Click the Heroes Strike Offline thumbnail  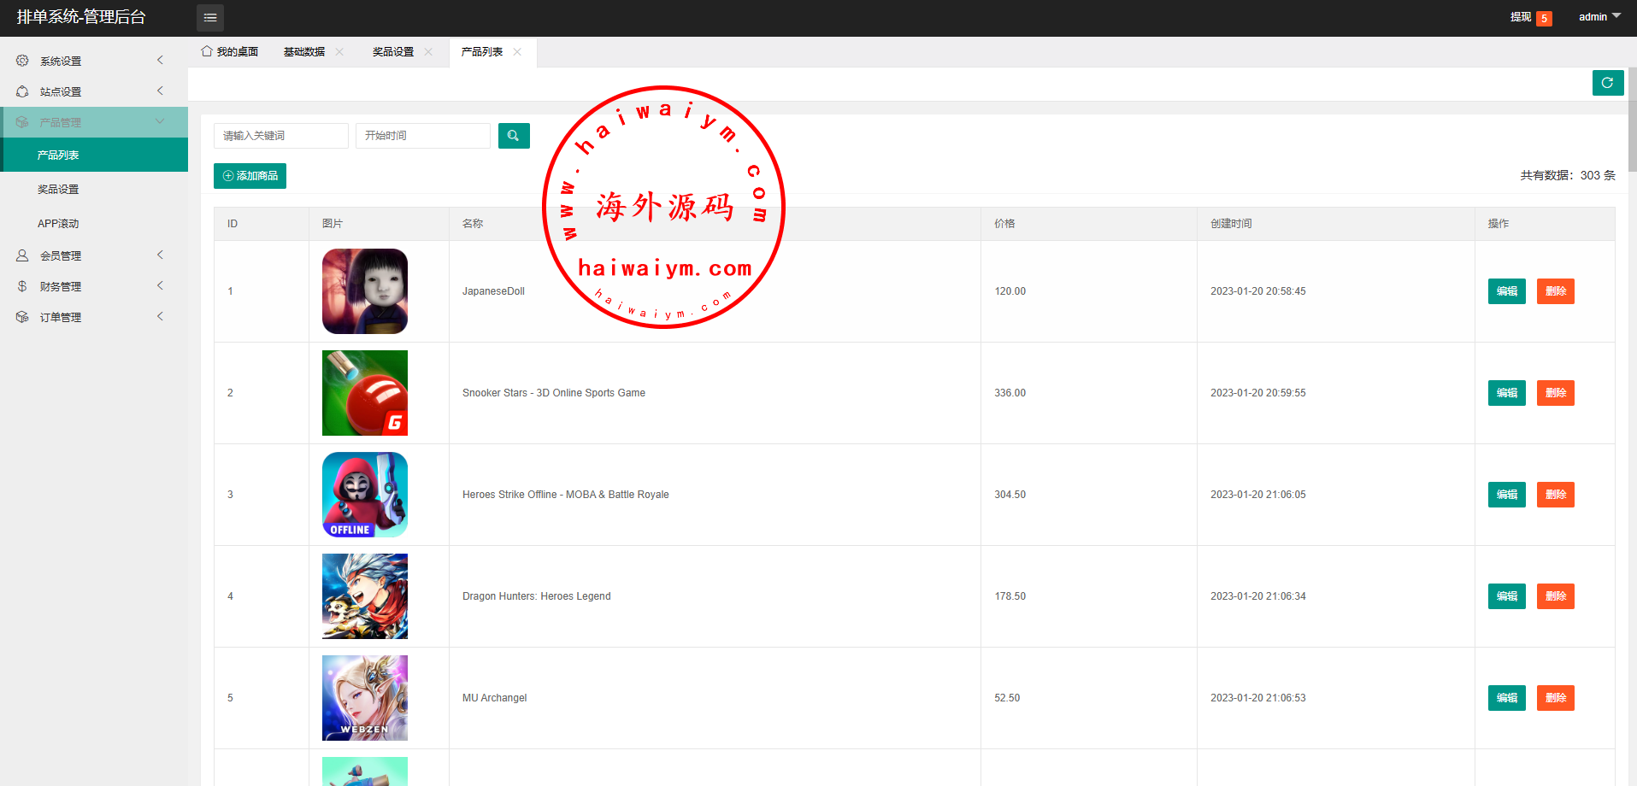[x=365, y=495]
